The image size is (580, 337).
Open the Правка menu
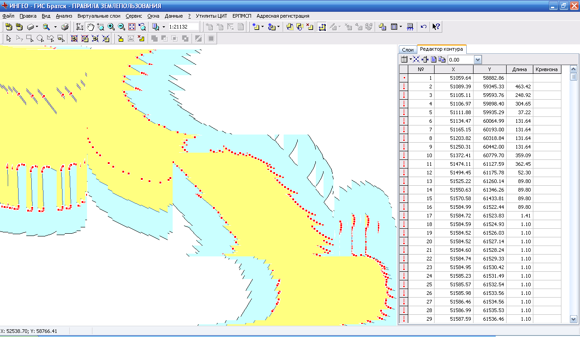point(28,16)
